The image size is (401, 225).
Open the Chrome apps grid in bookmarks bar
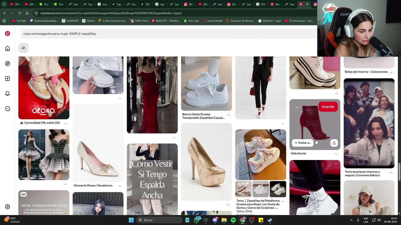4,21
